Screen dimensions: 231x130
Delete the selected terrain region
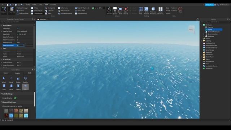coord(18,87)
